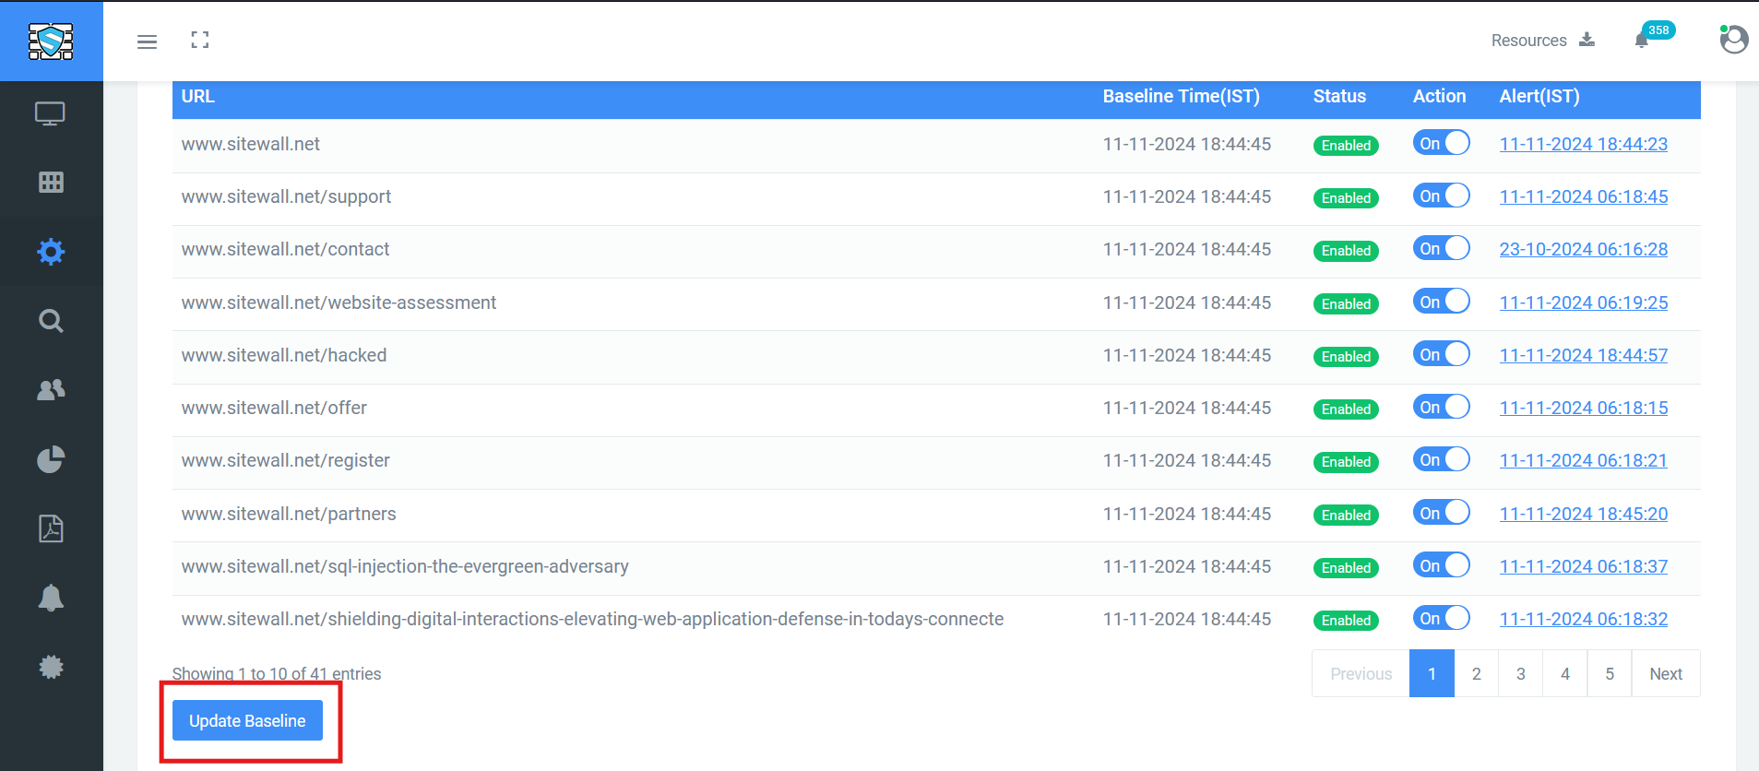Click the Next pagination button
Image resolution: width=1759 pixels, height=771 pixels.
(x=1666, y=673)
